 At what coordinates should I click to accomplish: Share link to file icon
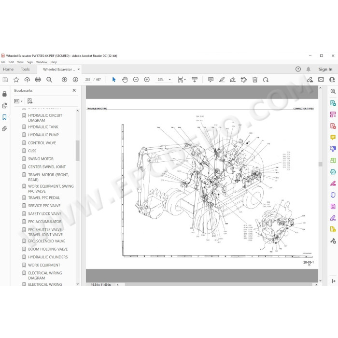(x=310, y=80)
